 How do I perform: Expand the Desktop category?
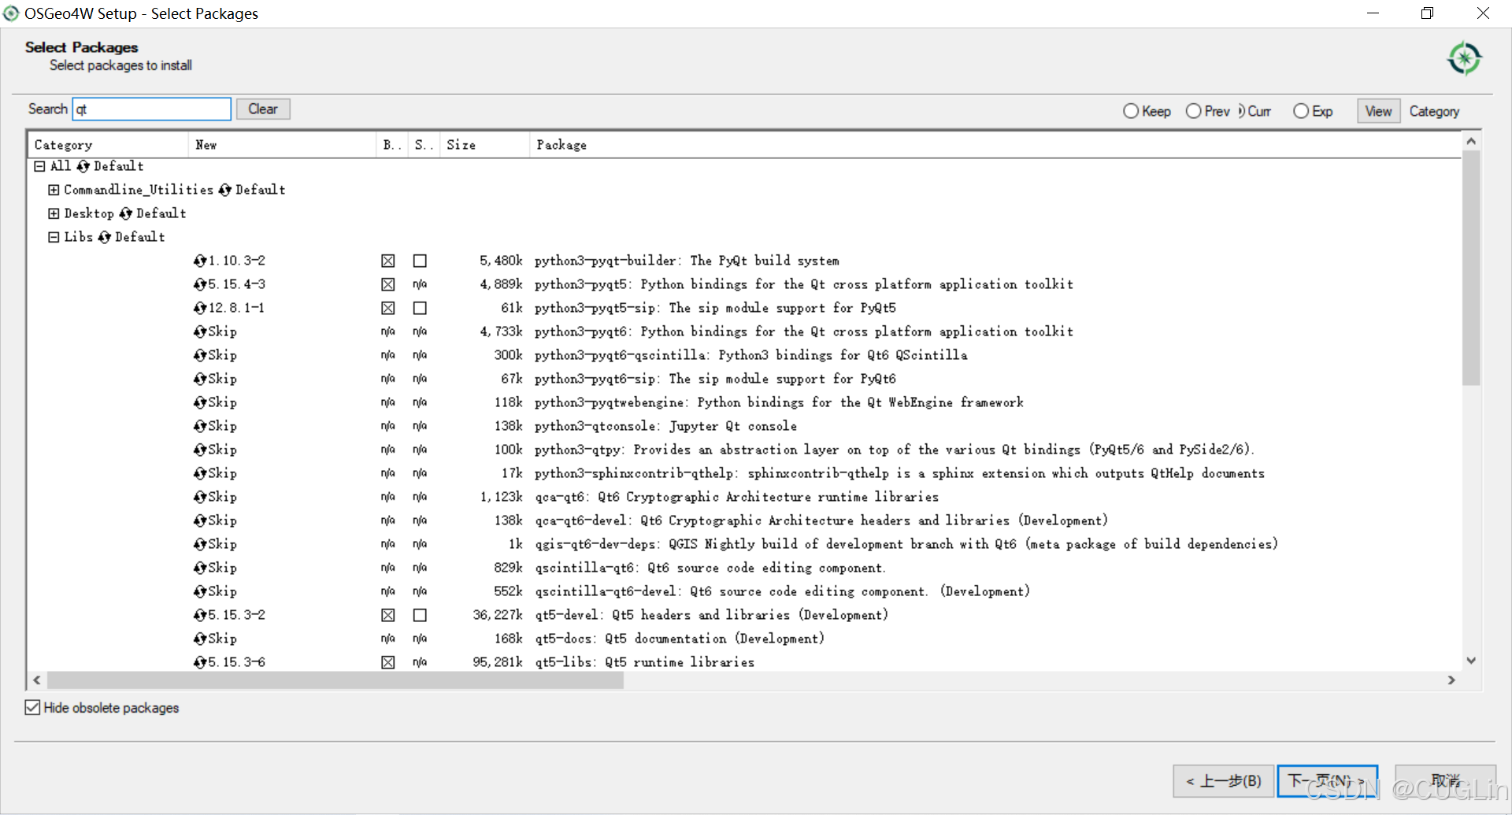(54, 213)
